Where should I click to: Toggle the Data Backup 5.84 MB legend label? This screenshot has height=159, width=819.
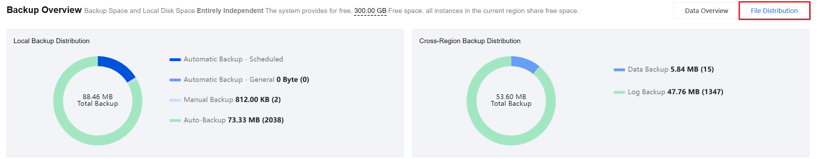point(671,69)
